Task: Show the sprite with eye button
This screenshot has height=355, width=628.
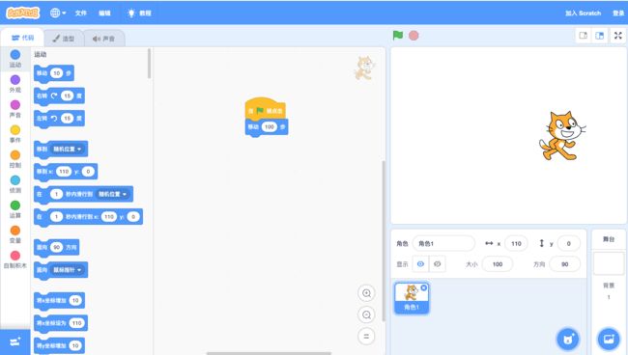Action: coord(420,264)
